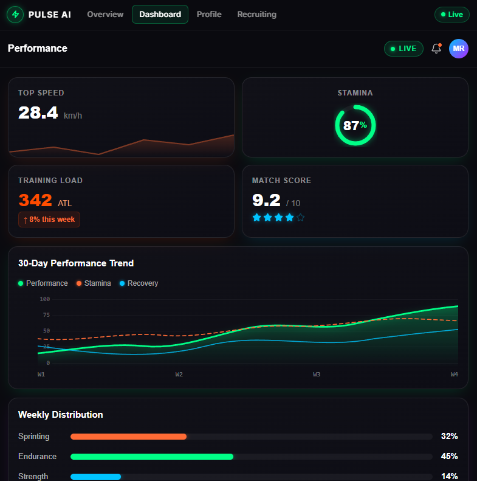
Task: Switch to the Overview tab
Action: (105, 15)
